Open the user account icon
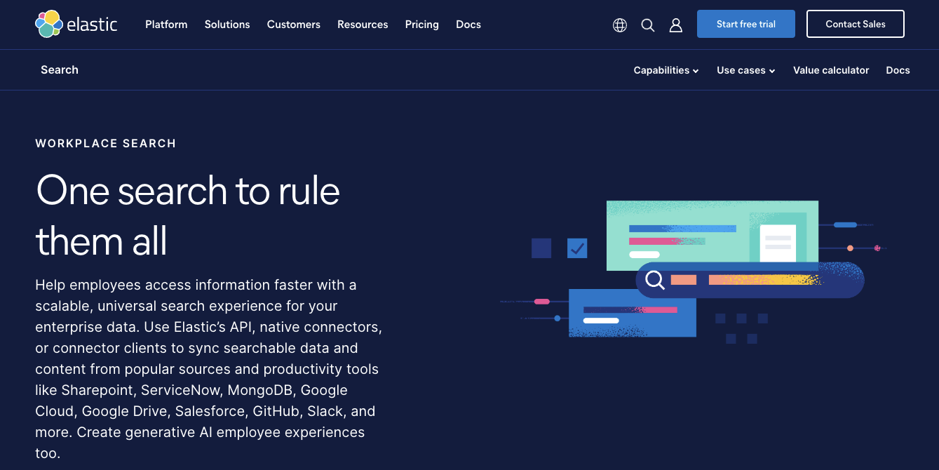 click(x=676, y=25)
